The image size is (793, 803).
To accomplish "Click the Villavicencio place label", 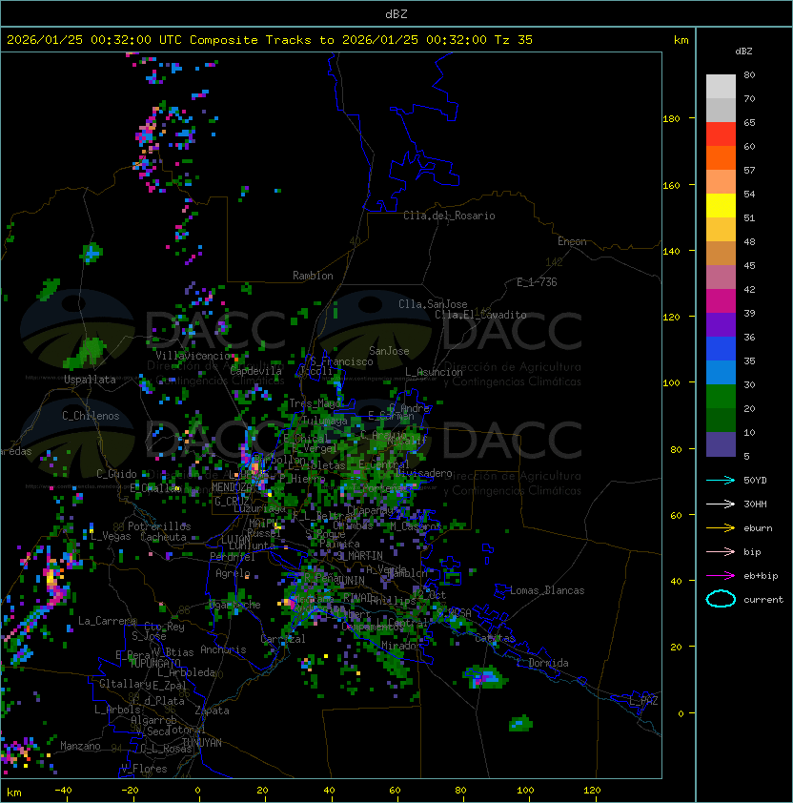I will click(x=193, y=356).
